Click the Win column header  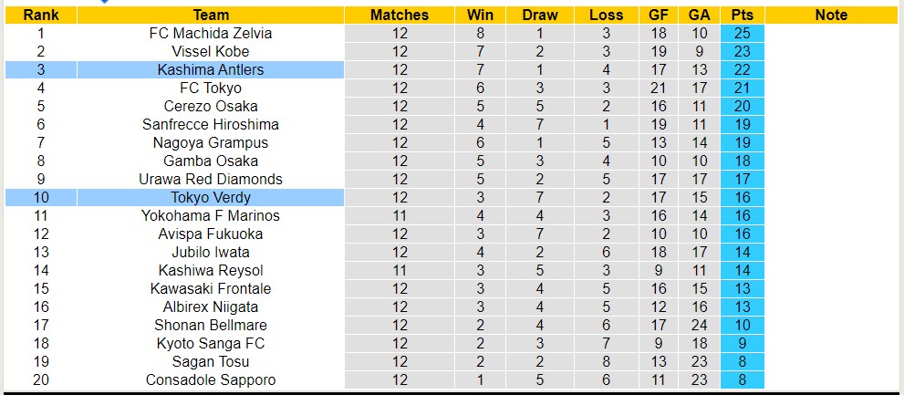[480, 15]
